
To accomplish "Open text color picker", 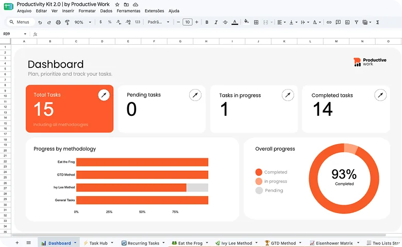I will 234,22.
